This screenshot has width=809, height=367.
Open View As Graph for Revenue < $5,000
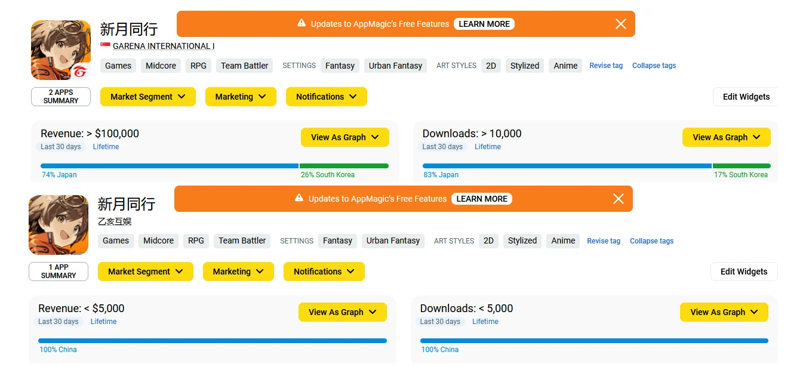point(343,312)
